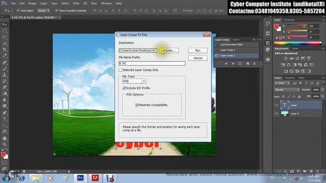This screenshot has height=183, width=326.
Task: Filter layers by type (T icon)
Action: 306,83
